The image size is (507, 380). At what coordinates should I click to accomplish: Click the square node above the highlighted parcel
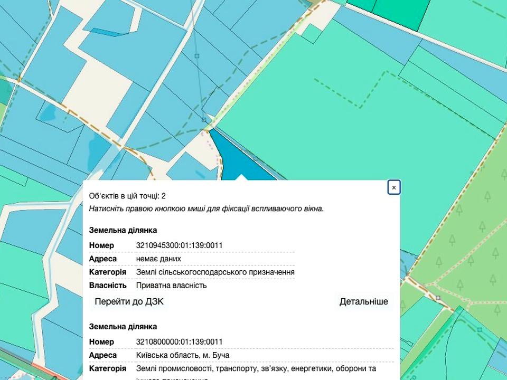tap(204, 120)
